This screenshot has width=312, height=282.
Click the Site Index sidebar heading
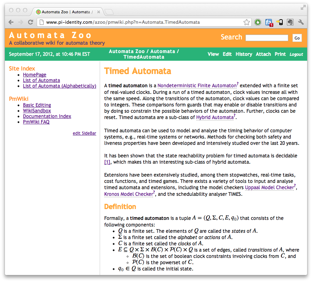click(22, 68)
